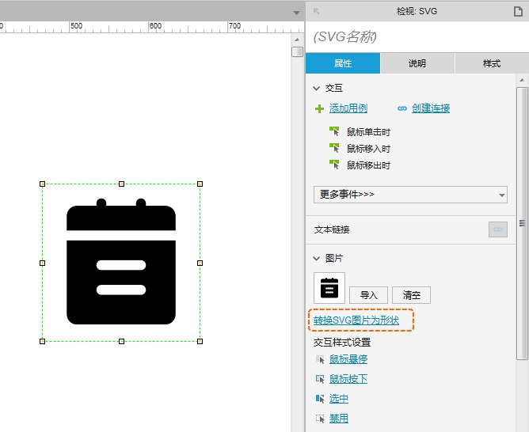Open the 样式 tab
529x432 pixels.
(x=492, y=63)
